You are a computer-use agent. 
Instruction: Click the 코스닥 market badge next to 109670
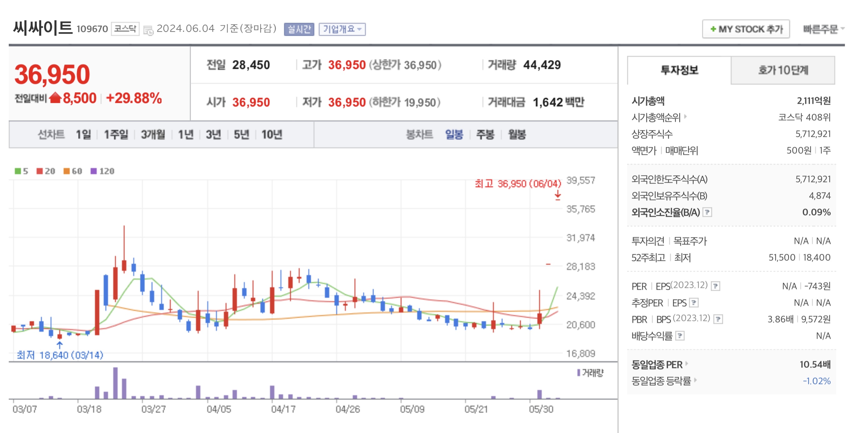[125, 29]
